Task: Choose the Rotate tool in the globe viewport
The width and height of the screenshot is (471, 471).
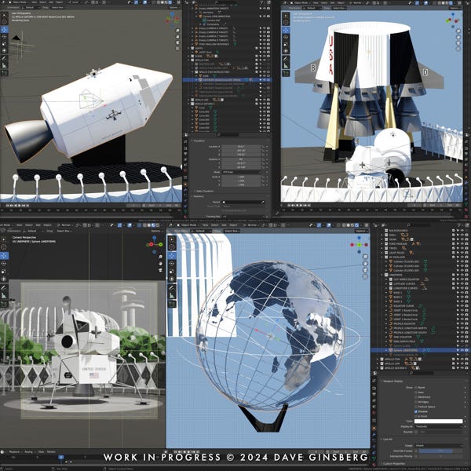Action: tap(172, 264)
